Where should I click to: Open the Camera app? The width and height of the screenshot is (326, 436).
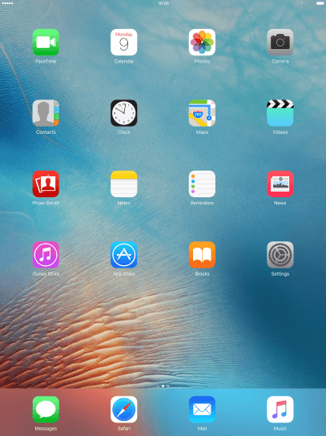[x=280, y=42]
